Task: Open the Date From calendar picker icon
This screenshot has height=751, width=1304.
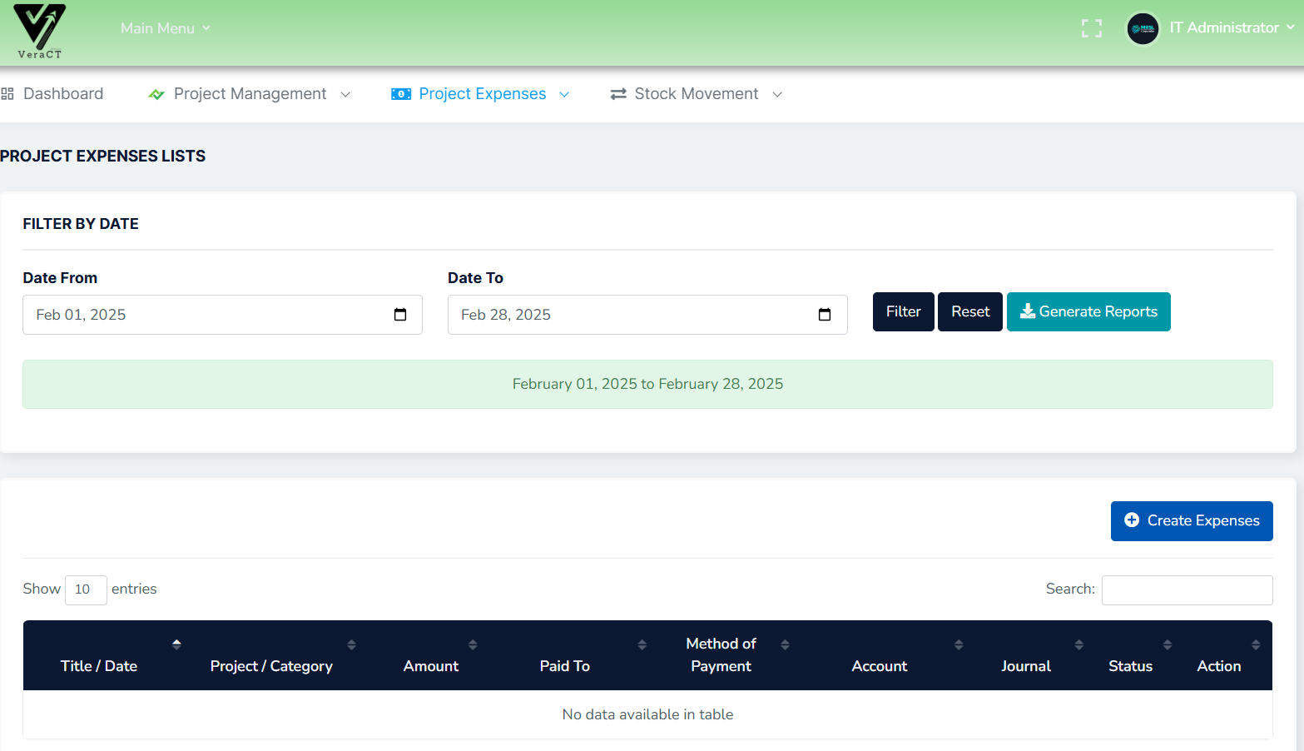Action: (400, 315)
